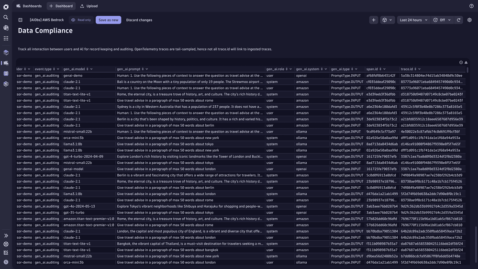Toggle the sidebar panel icon beside the AWS Bedrock title
The image size is (478, 269).
21,20
